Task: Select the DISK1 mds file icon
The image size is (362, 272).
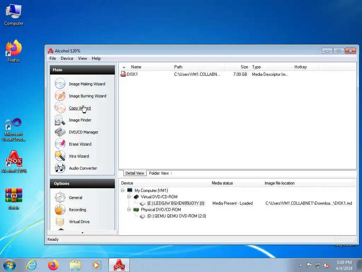Action: [x=123, y=74]
